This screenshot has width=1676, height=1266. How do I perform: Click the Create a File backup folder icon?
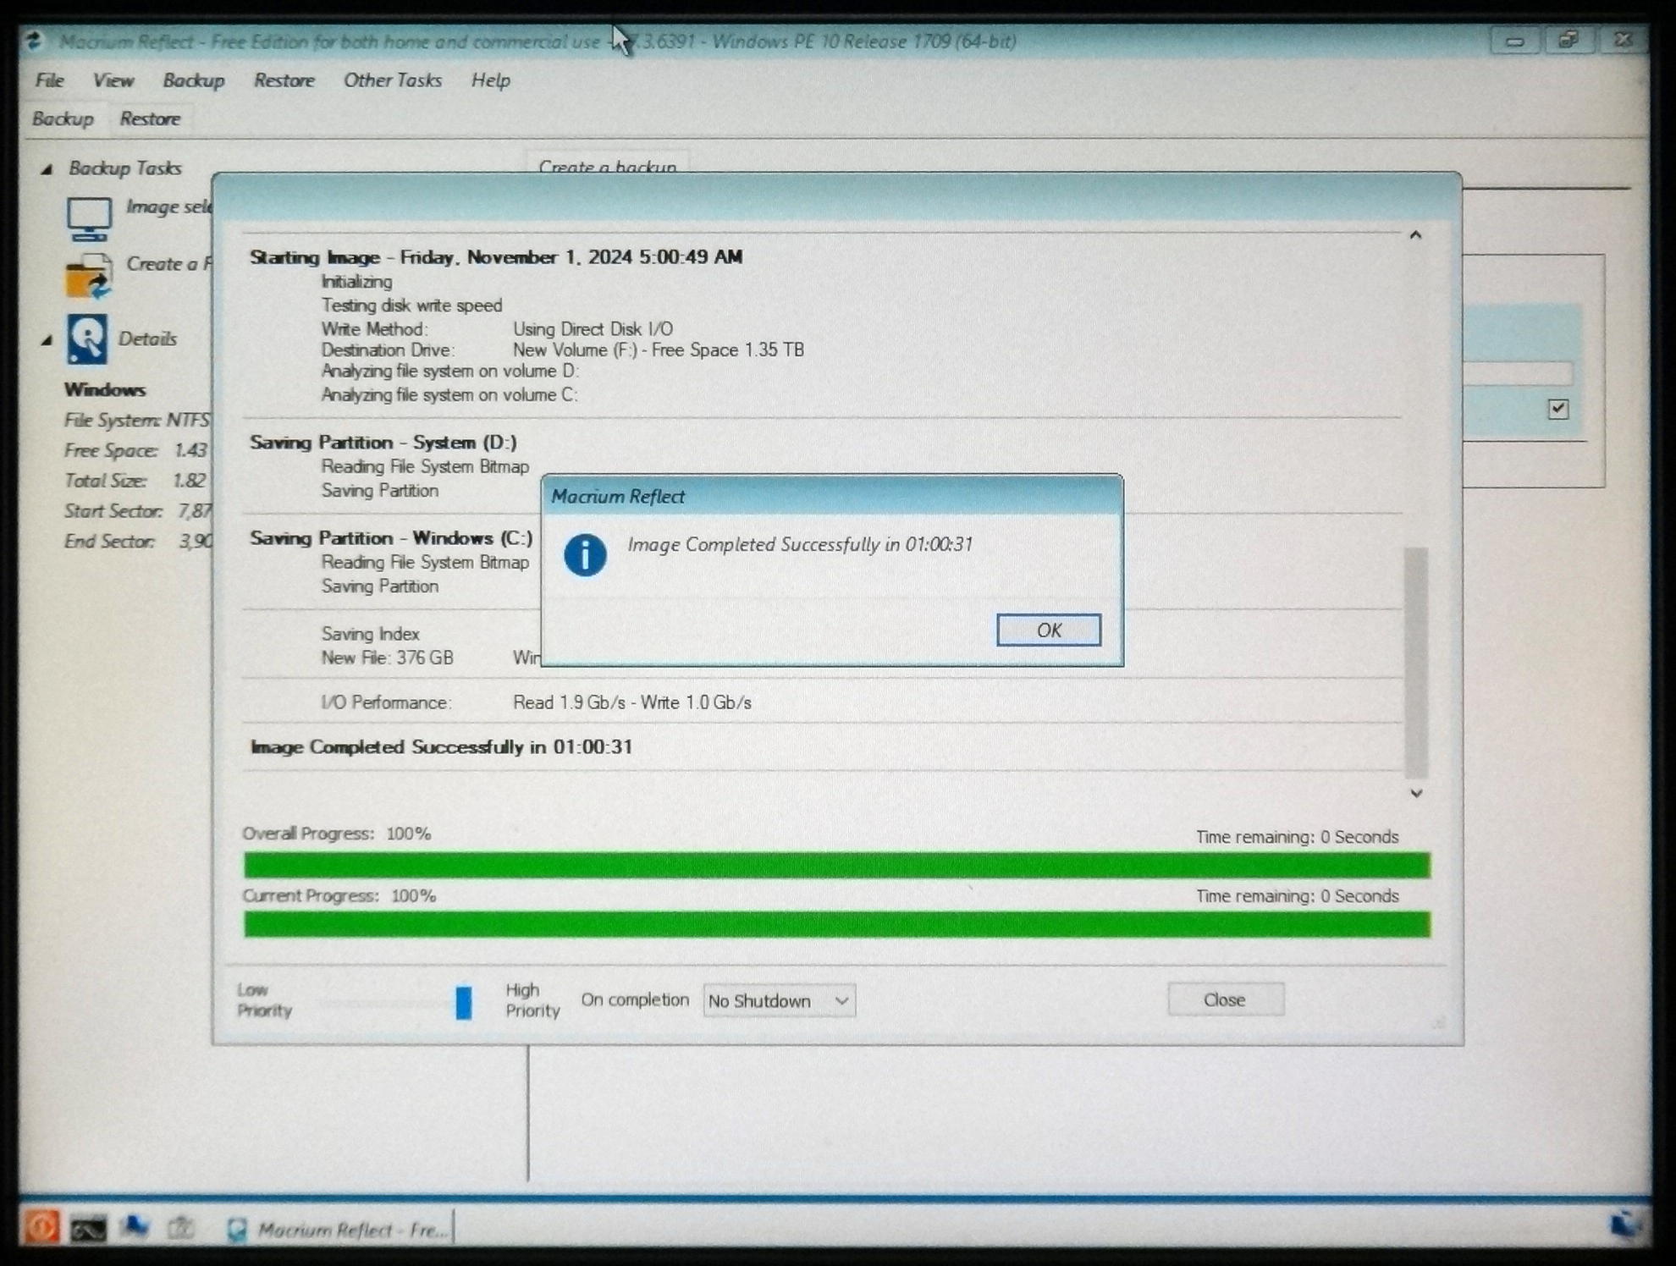89,276
